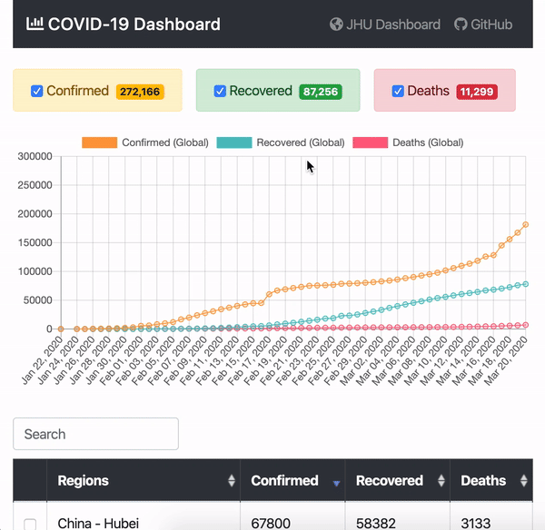This screenshot has width=545, height=530.
Task: Uncheck the Recovered checkbox
Action: 220,91
